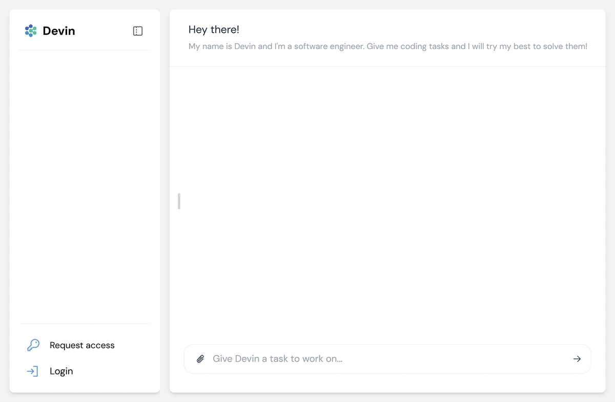615x402 pixels.
Task: Click the login arrow icon
Action: 32,371
